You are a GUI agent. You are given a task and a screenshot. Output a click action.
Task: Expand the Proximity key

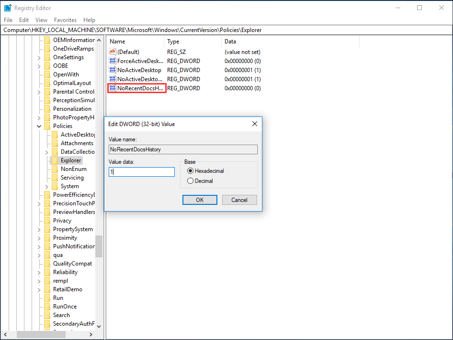click(39, 238)
